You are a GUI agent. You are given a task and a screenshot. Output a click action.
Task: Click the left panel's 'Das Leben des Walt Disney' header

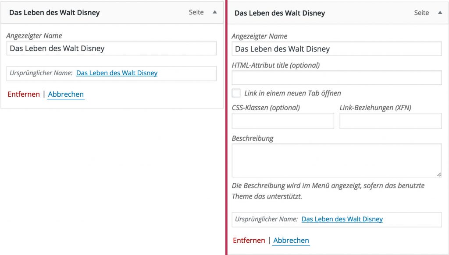pos(54,13)
